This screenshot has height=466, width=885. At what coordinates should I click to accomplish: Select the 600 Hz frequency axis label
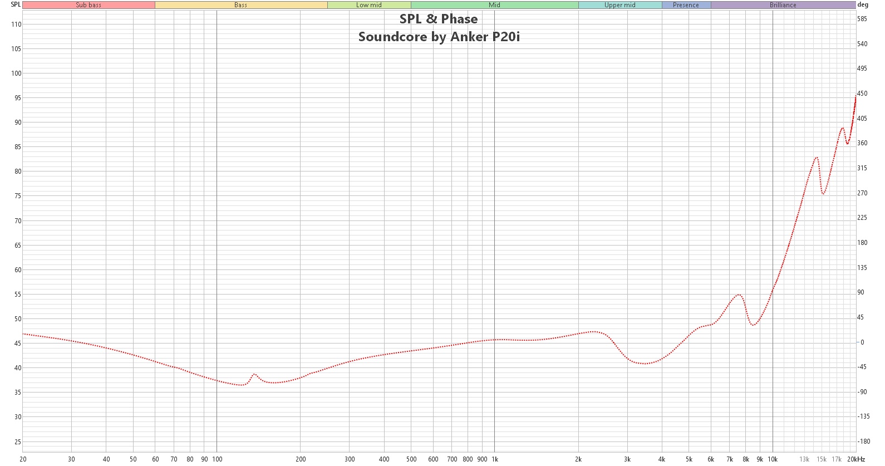click(x=433, y=459)
